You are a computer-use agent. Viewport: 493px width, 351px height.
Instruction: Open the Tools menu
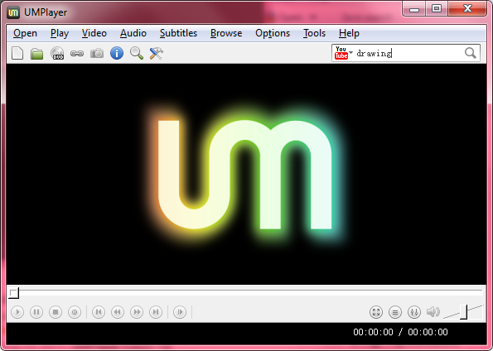pos(314,33)
